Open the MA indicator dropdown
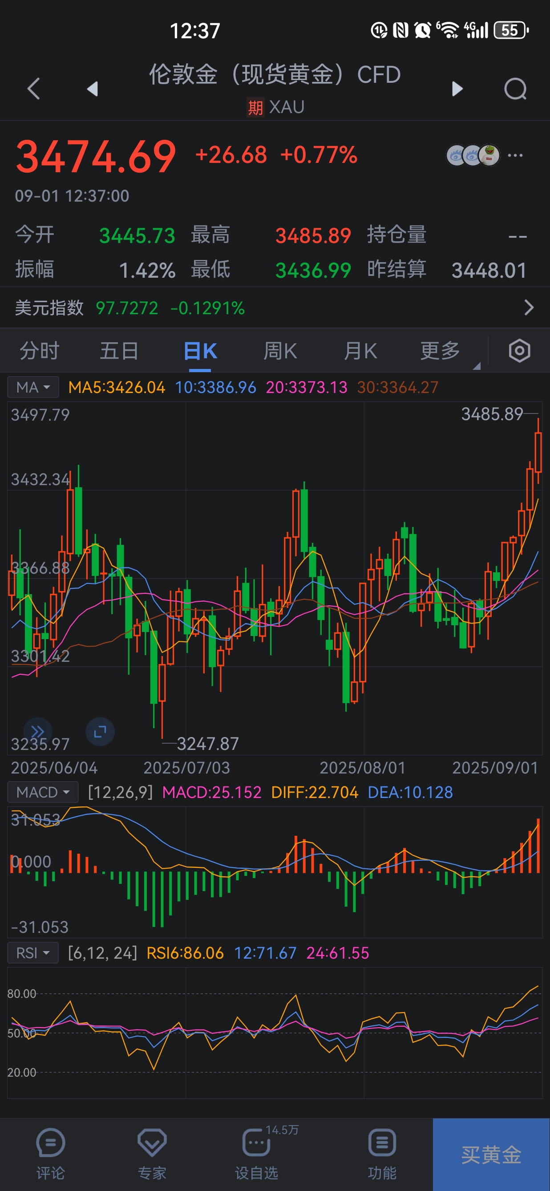The image size is (550, 1191). tap(33, 387)
